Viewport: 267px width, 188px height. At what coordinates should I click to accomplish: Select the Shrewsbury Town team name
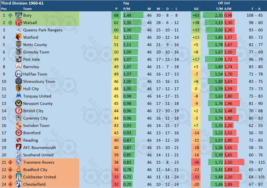[x=39, y=82]
